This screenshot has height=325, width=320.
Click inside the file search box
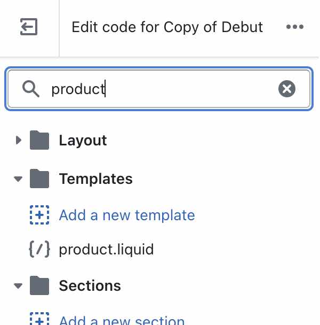tap(160, 89)
